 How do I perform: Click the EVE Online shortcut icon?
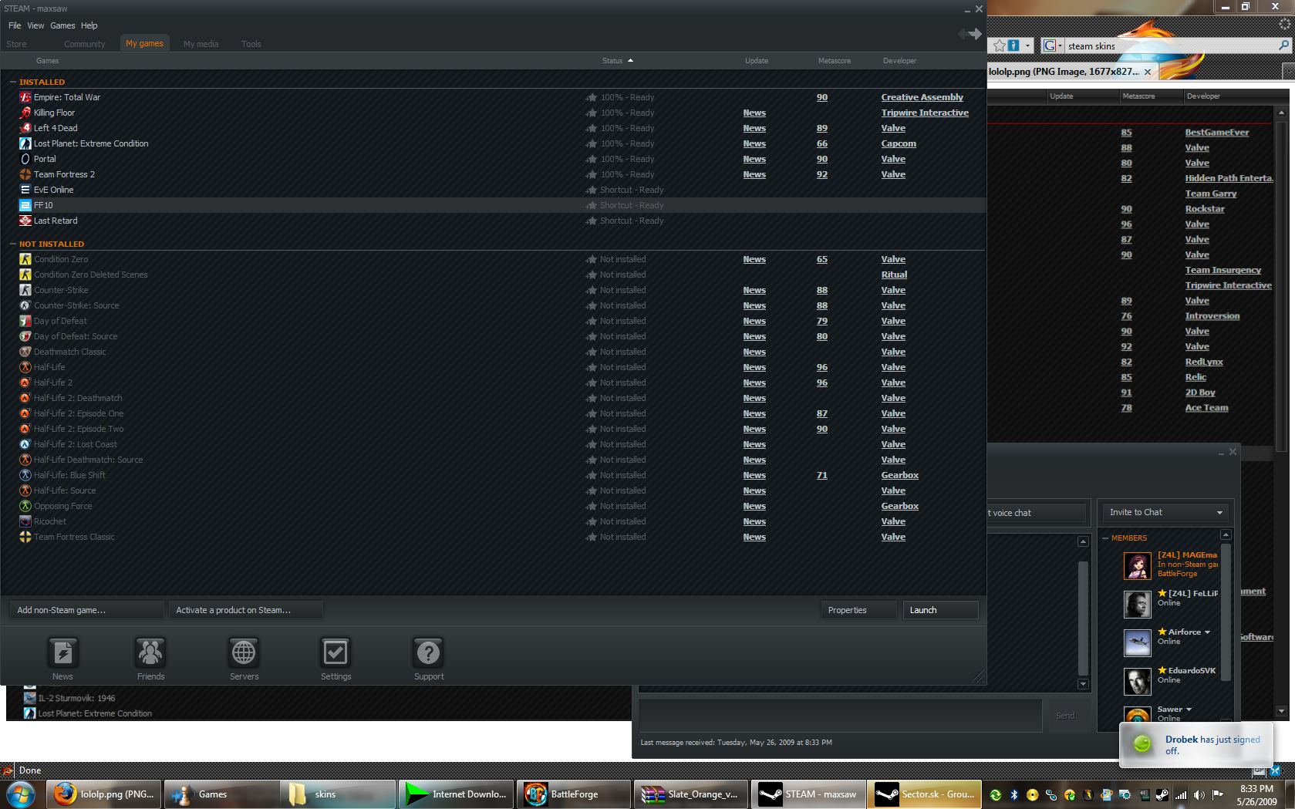(x=25, y=190)
